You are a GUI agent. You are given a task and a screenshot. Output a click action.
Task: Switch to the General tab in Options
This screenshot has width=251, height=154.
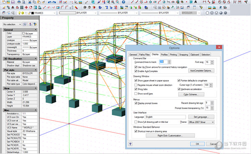point(133,55)
